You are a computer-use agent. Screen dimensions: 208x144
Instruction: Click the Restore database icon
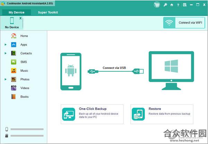coord(138,114)
